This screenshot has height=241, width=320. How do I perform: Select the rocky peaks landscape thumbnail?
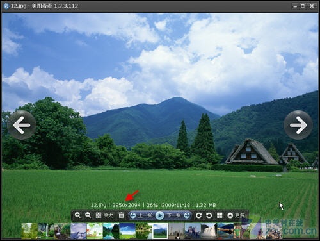pyautogui.click(x=193, y=231)
